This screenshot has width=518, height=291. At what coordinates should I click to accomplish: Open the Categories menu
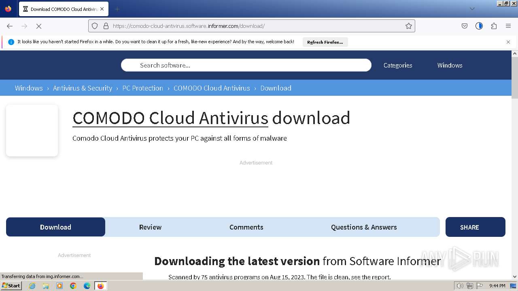398,65
